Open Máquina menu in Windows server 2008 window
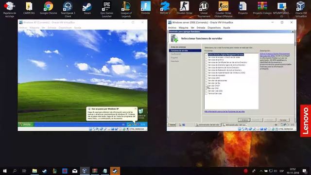 [183, 28]
